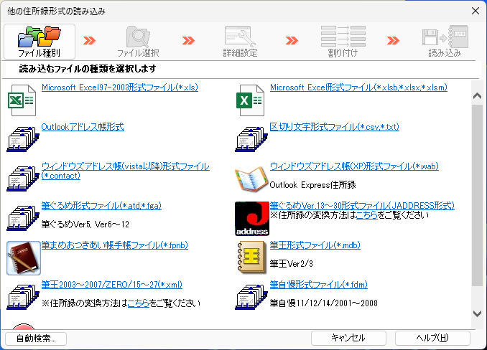The width and height of the screenshot is (487, 350).
Task: Open こちら link under 筆ぐるめVer.13~30
Action: point(367,215)
